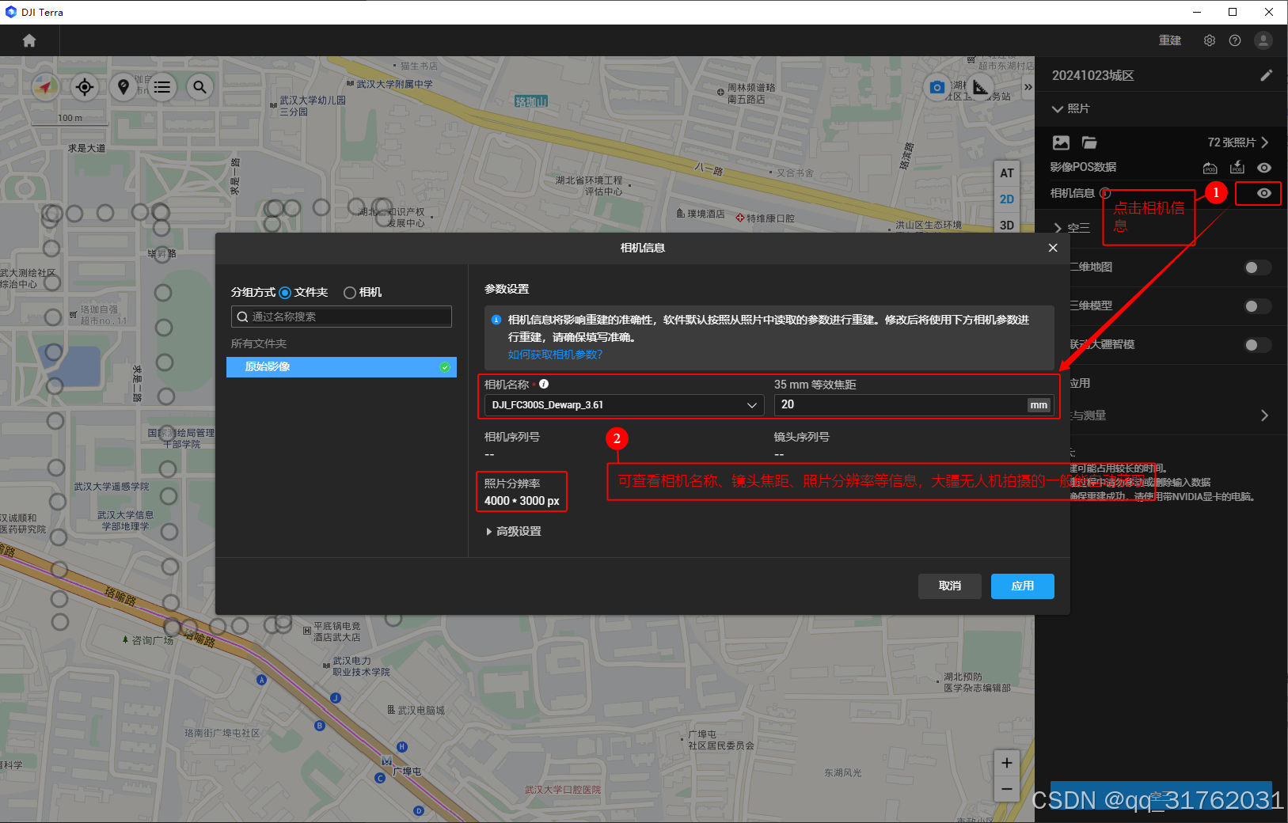Open the map search magnifier
Image resolution: width=1288 pixels, height=823 pixels.
tap(200, 86)
